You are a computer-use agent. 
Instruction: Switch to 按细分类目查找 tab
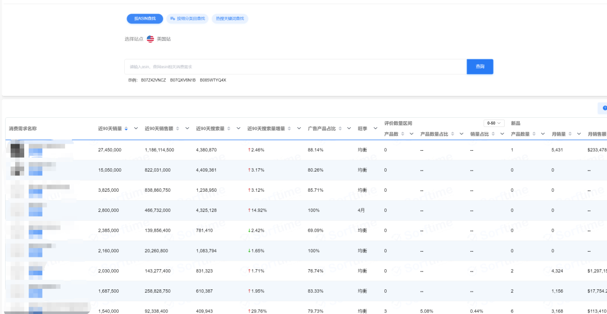pos(187,19)
